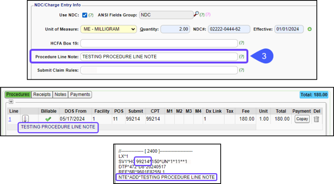Click the Fee value 180.00

[x=247, y=119]
